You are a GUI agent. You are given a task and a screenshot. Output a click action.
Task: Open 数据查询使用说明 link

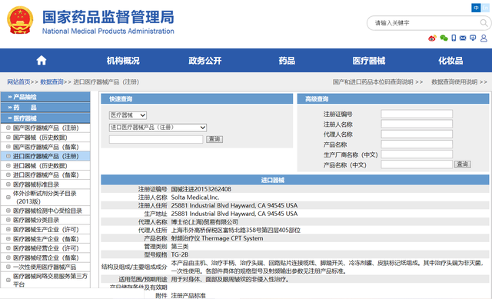coord(454,82)
